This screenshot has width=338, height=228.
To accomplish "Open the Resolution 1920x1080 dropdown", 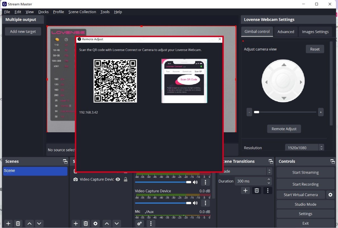I will click(304, 148).
